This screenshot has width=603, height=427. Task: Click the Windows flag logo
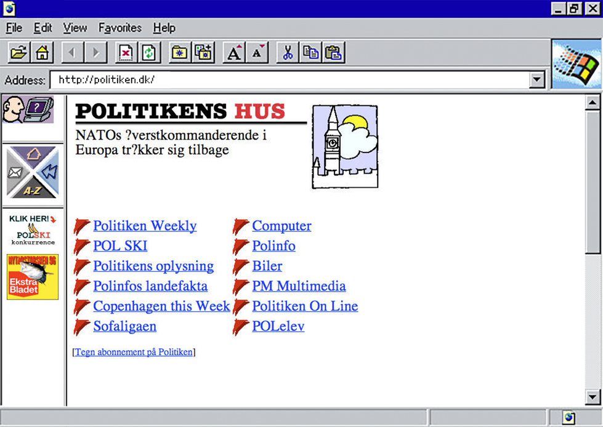click(x=577, y=64)
